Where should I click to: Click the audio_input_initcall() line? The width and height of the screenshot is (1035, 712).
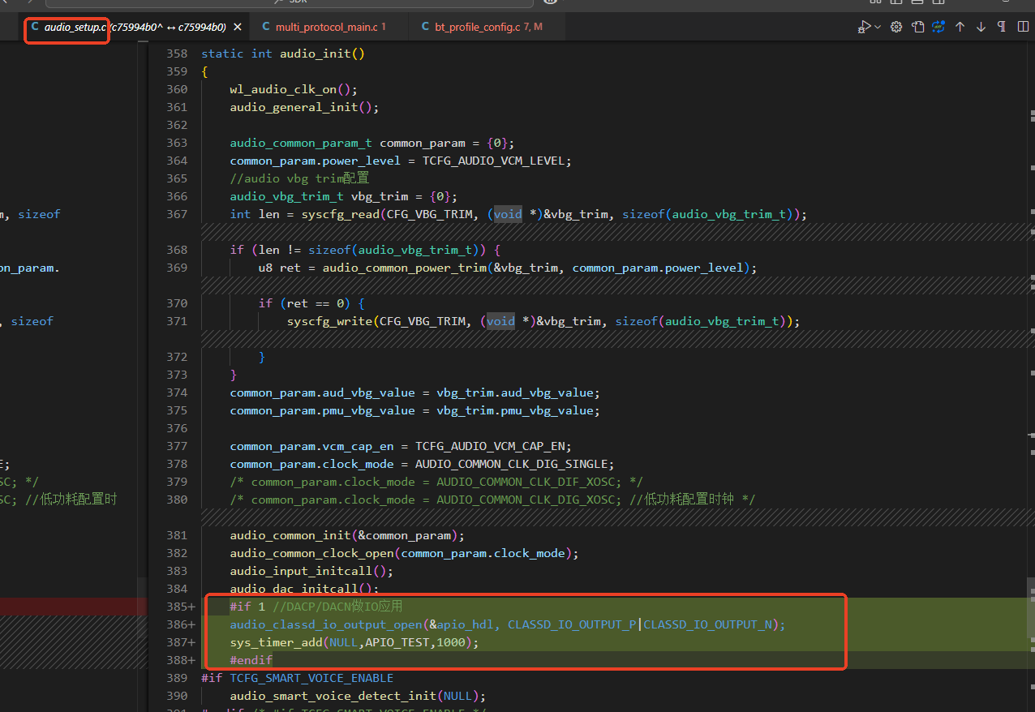pos(311,571)
